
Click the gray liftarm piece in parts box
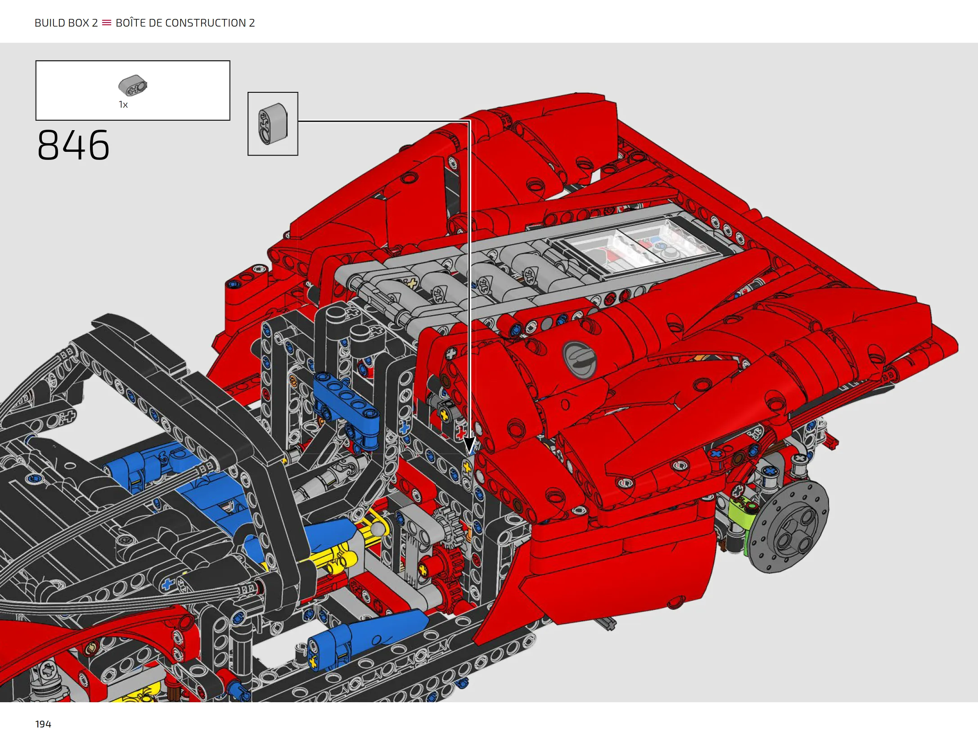[133, 85]
